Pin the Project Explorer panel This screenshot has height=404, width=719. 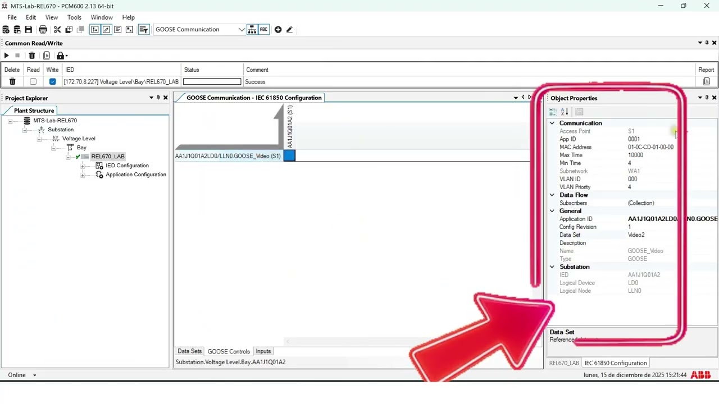[158, 98]
